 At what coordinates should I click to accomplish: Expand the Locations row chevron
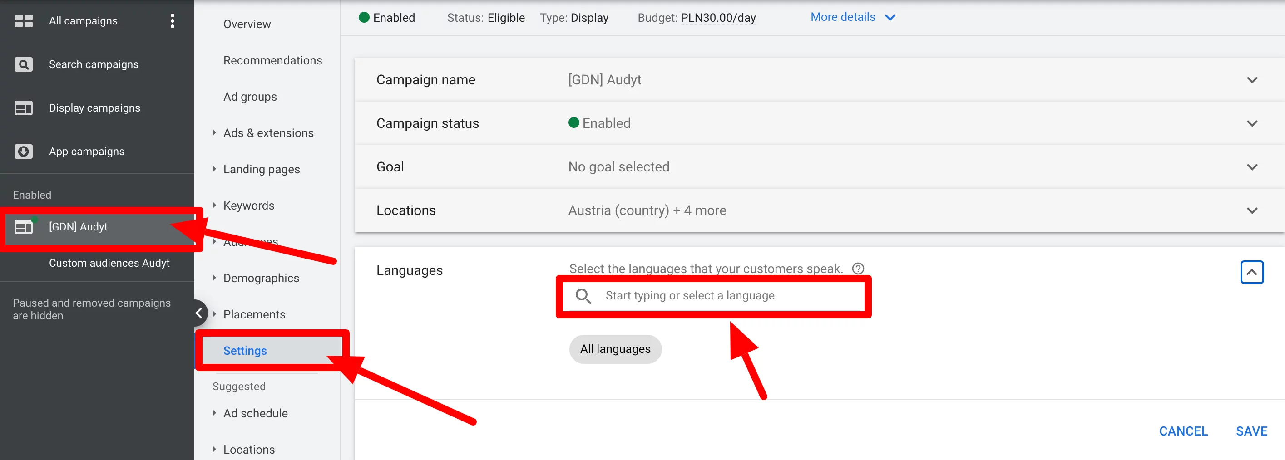pos(1252,210)
